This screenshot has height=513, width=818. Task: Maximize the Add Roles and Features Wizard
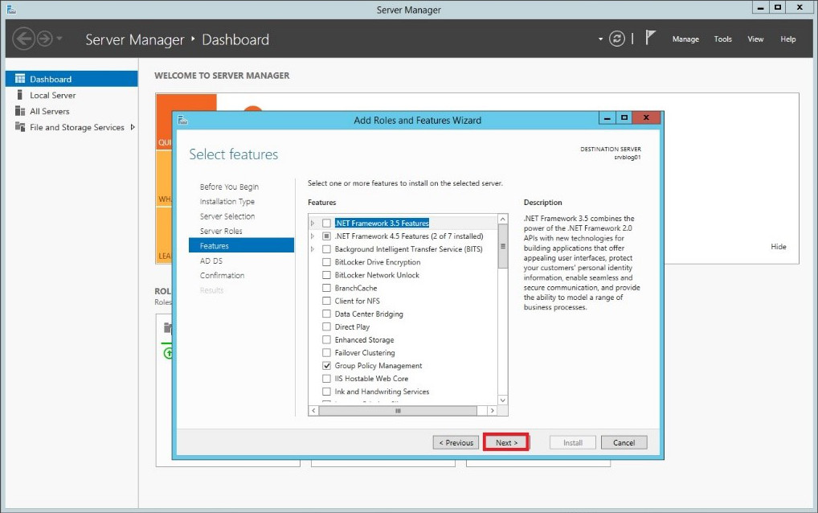[x=624, y=118]
